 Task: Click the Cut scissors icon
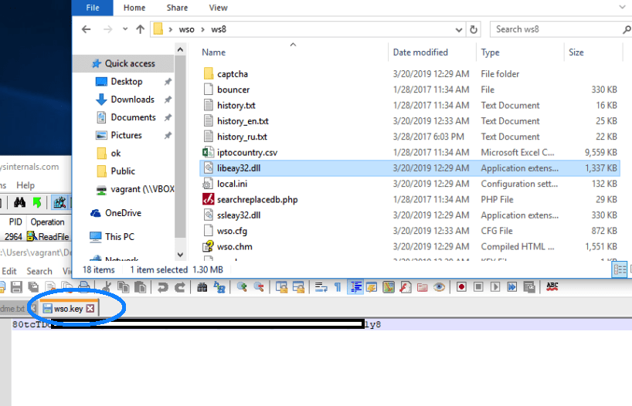[107, 287]
